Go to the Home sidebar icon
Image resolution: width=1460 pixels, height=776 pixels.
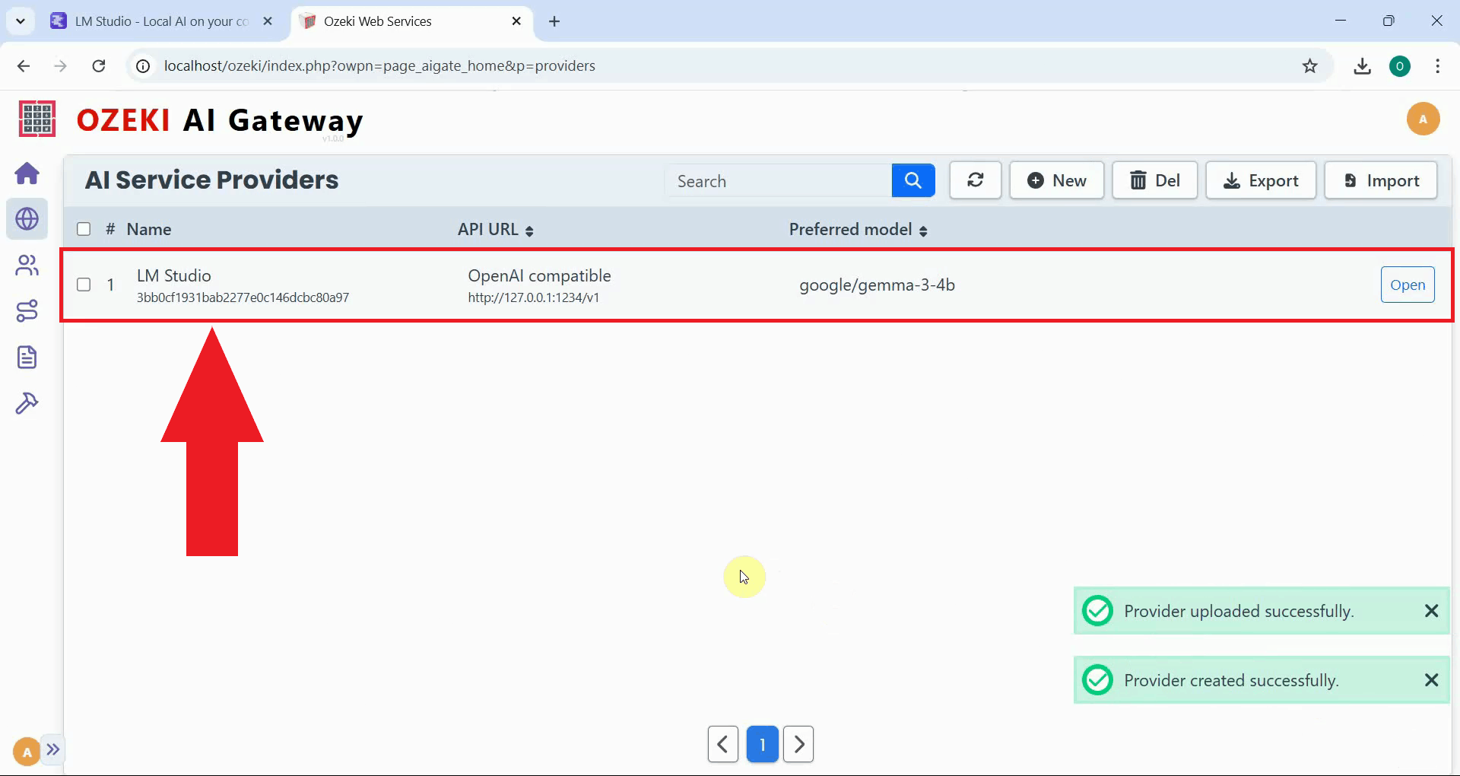(x=27, y=173)
